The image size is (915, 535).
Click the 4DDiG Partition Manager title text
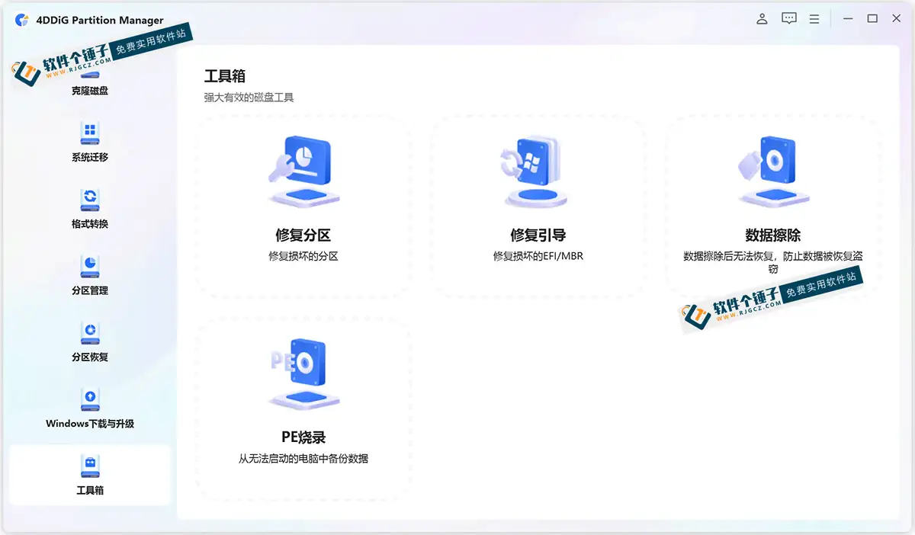(x=100, y=21)
